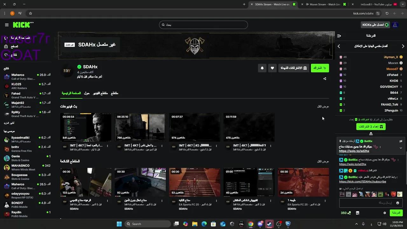Open Maherco channel with 26.9 viewers in sidebar

(26, 77)
